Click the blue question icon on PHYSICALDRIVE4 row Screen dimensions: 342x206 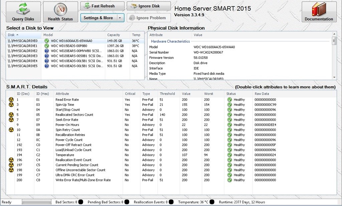tap(46, 61)
